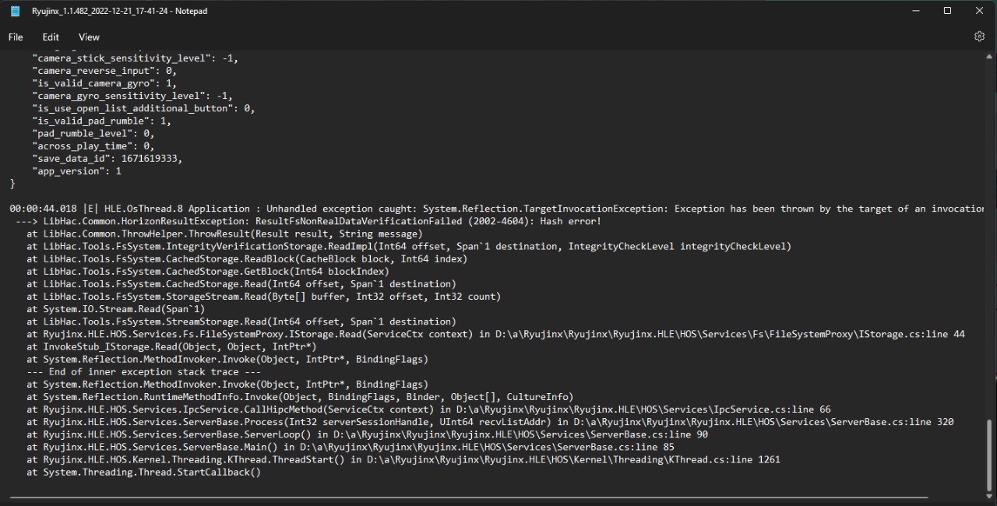997x506 pixels.
Task: Open the File menu
Action: pyautogui.click(x=15, y=37)
